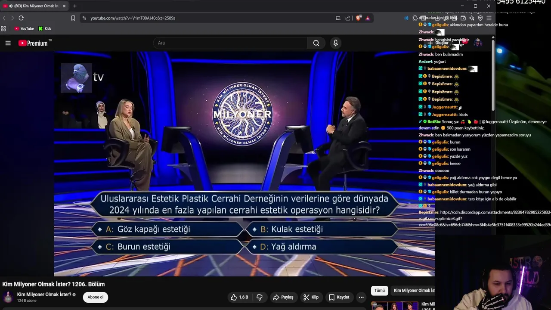This screenshot has height=310, width=551.
Task: Focus the Ara search field
Action: coord(230,43)
